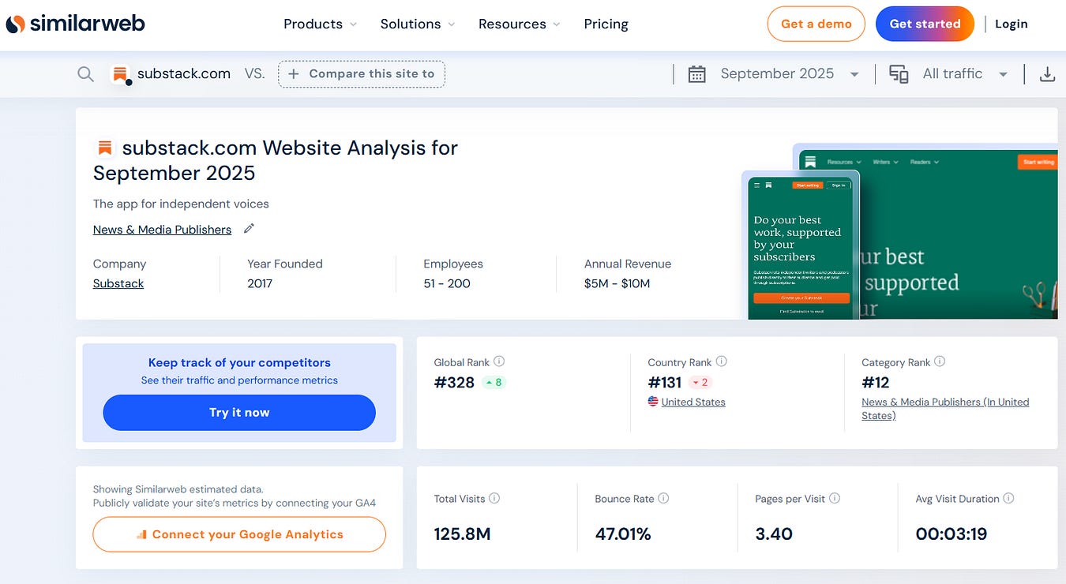Click the green rank change badge 8

click(x=494, y=383)
